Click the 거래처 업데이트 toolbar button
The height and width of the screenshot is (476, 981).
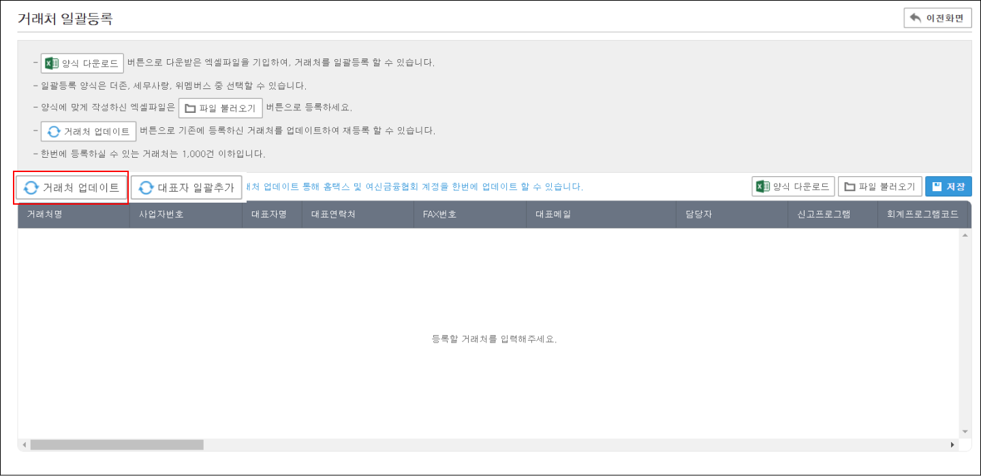pos(72,188)
